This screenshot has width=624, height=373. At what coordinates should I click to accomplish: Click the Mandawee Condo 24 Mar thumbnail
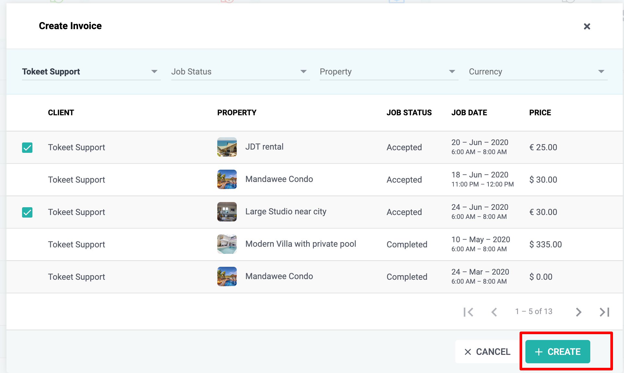click(x=227, y=277)
